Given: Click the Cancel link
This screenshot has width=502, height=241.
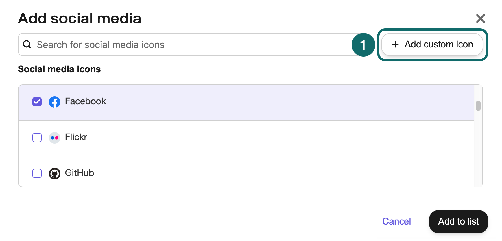Looking at the screenshot, I should 396,221.
